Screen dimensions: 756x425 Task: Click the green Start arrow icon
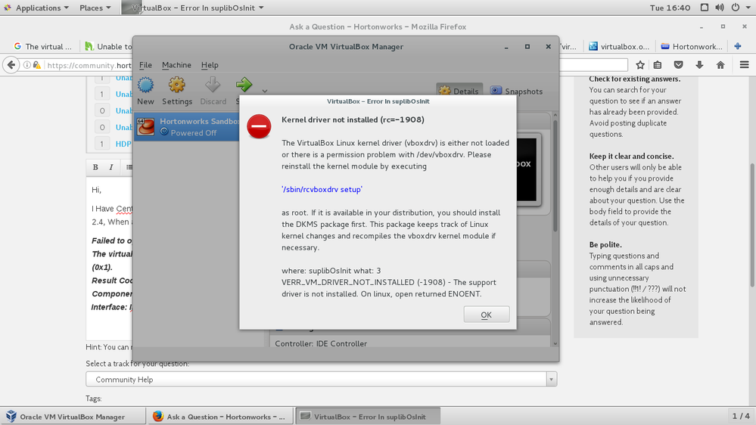pos(244,85)
